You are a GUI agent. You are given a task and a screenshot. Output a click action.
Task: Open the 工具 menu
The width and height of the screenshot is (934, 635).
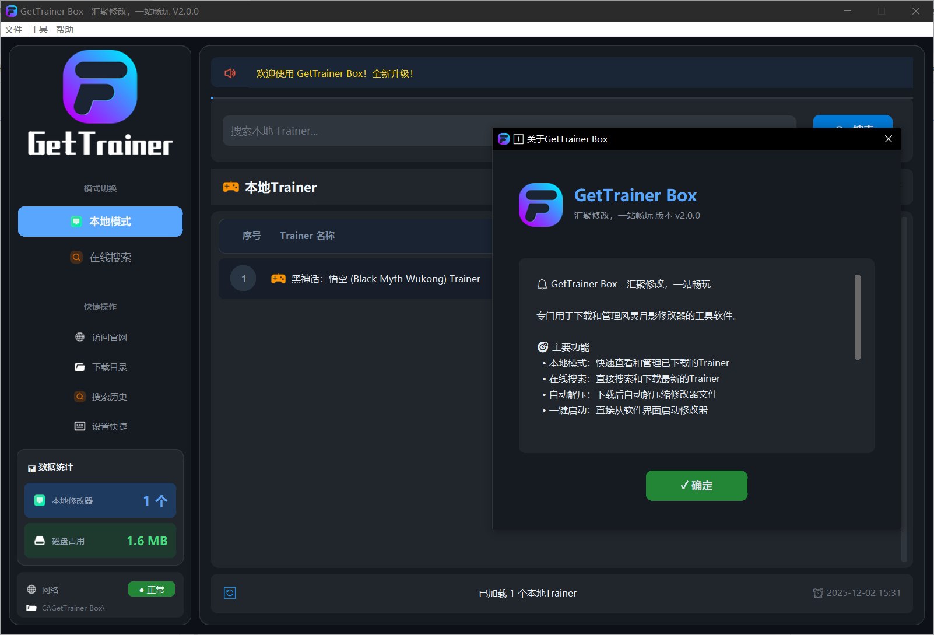pos(39,30)
